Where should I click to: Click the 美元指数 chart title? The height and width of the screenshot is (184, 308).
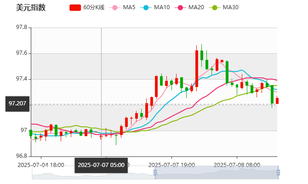pos(31,8)
